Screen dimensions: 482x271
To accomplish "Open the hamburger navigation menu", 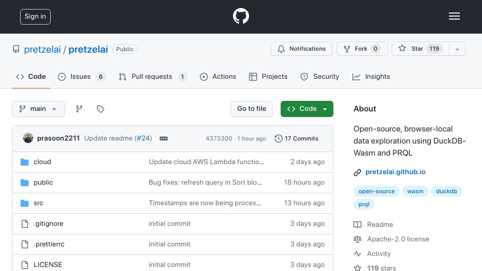I will (454, 16).
